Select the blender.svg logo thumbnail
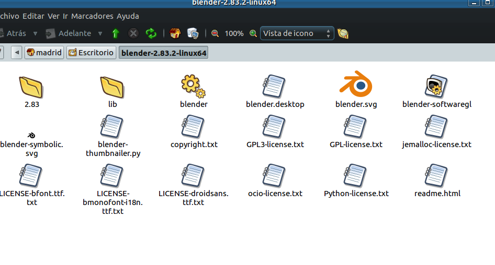This screenshot has height=265, width=495. [356, 84]
